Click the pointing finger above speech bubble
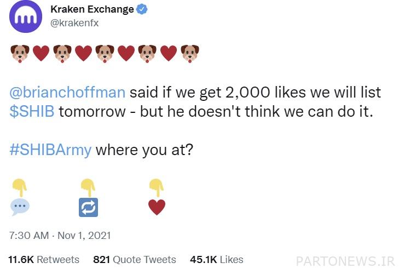404x274 pixels. point(20,187)
